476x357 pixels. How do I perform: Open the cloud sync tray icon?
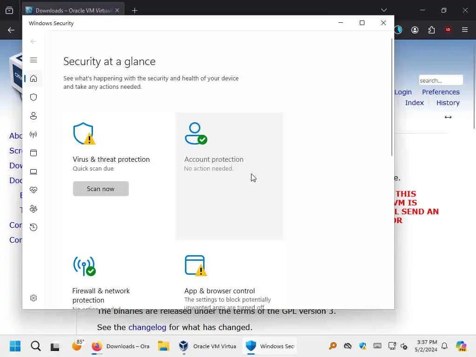(348, 346)
